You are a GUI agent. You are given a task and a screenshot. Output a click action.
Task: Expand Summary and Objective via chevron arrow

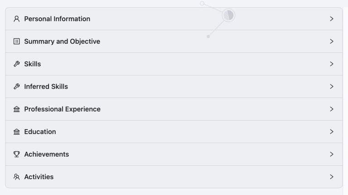click(x=332, y=42)
